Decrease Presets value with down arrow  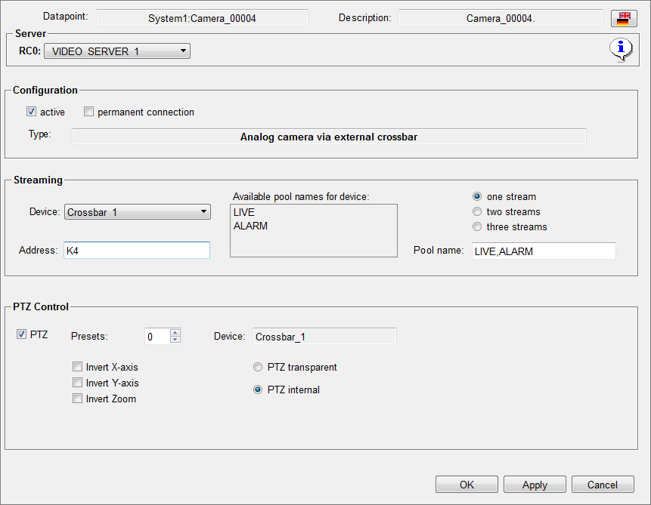[x=175, y=340]
